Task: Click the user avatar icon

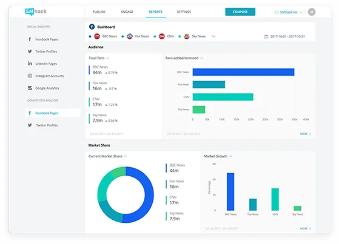Action: point(312,12)
